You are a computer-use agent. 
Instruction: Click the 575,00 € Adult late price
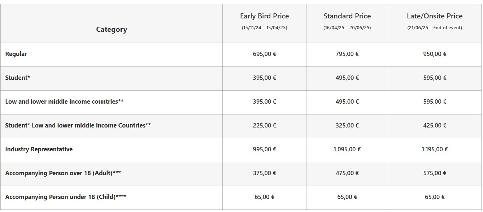point(435,173)
